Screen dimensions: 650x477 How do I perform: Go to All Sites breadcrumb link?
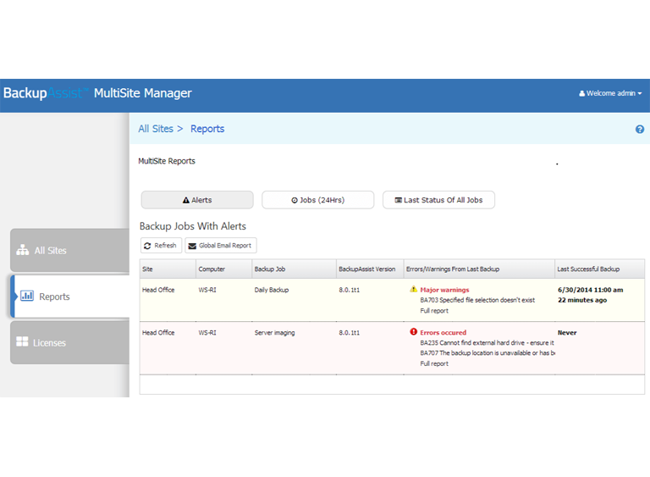tap(155, 129)
